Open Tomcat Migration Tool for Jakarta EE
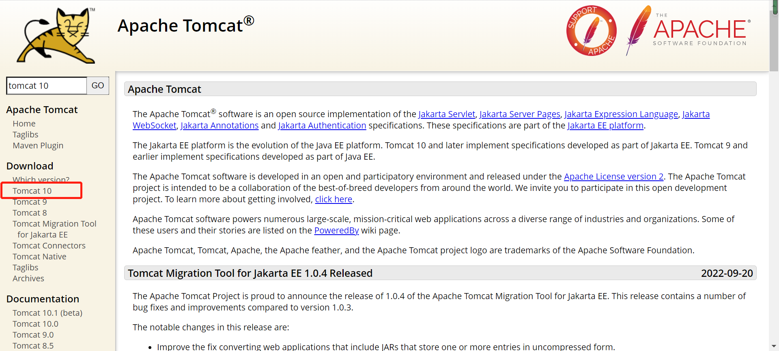This screenshot has height=351, width=779. [x=54, y=229]
